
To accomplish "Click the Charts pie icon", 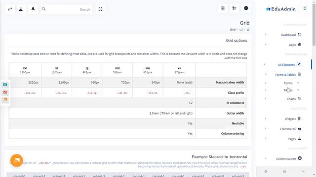I will point(300,99).
